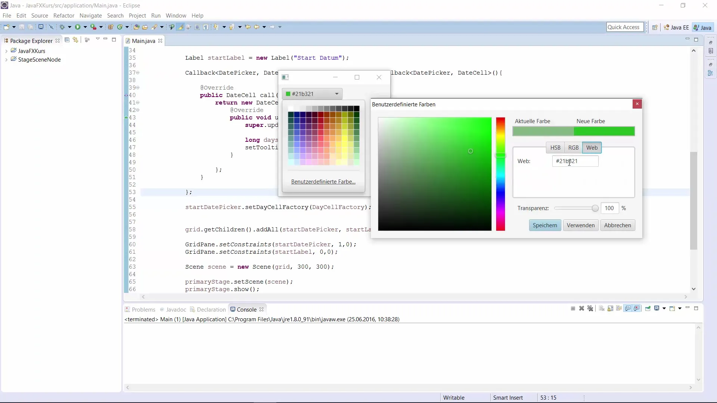717x403 pixels.
Task: Close the Main.java editor tab
Action: tap(160, 41)
